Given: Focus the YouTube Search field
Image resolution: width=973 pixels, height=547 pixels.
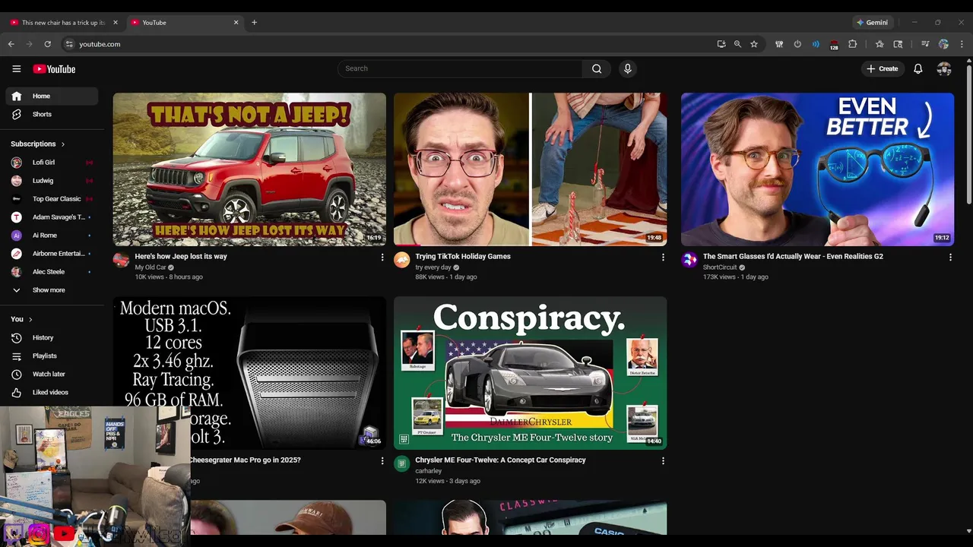Looking at the screenshot, I should [x=460, y=68].
